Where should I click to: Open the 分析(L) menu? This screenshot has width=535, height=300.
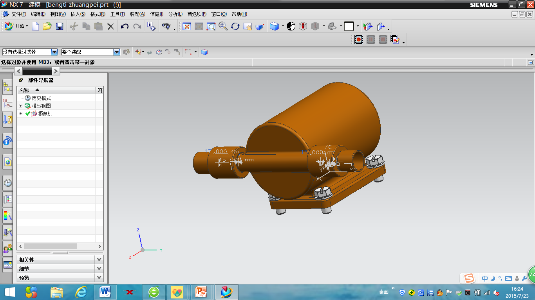(175, 14)
